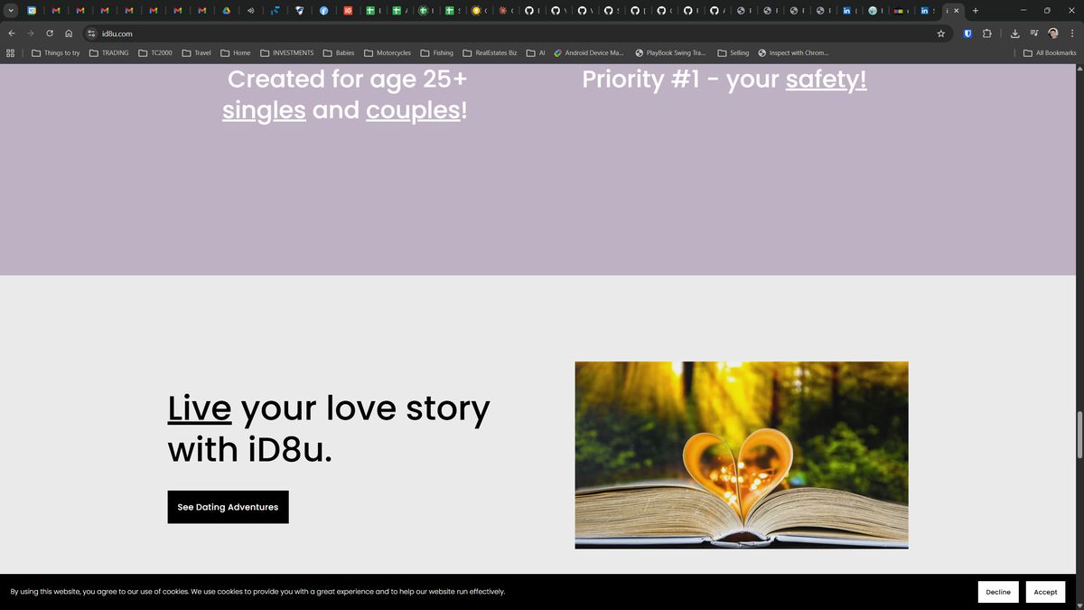Image resolution: width=1084 pixels, height=610 pixels.
Task: Go back with the browser back arrow
Action: pos(12,33)
